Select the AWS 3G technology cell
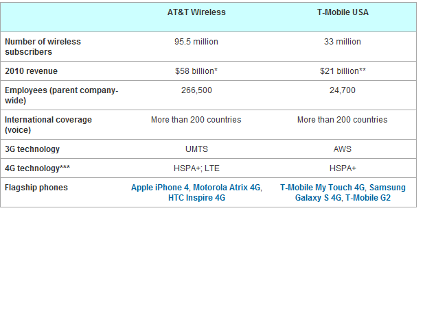Image resolution: width=425 pixels, height=330 pixels. tap(343, 149)
